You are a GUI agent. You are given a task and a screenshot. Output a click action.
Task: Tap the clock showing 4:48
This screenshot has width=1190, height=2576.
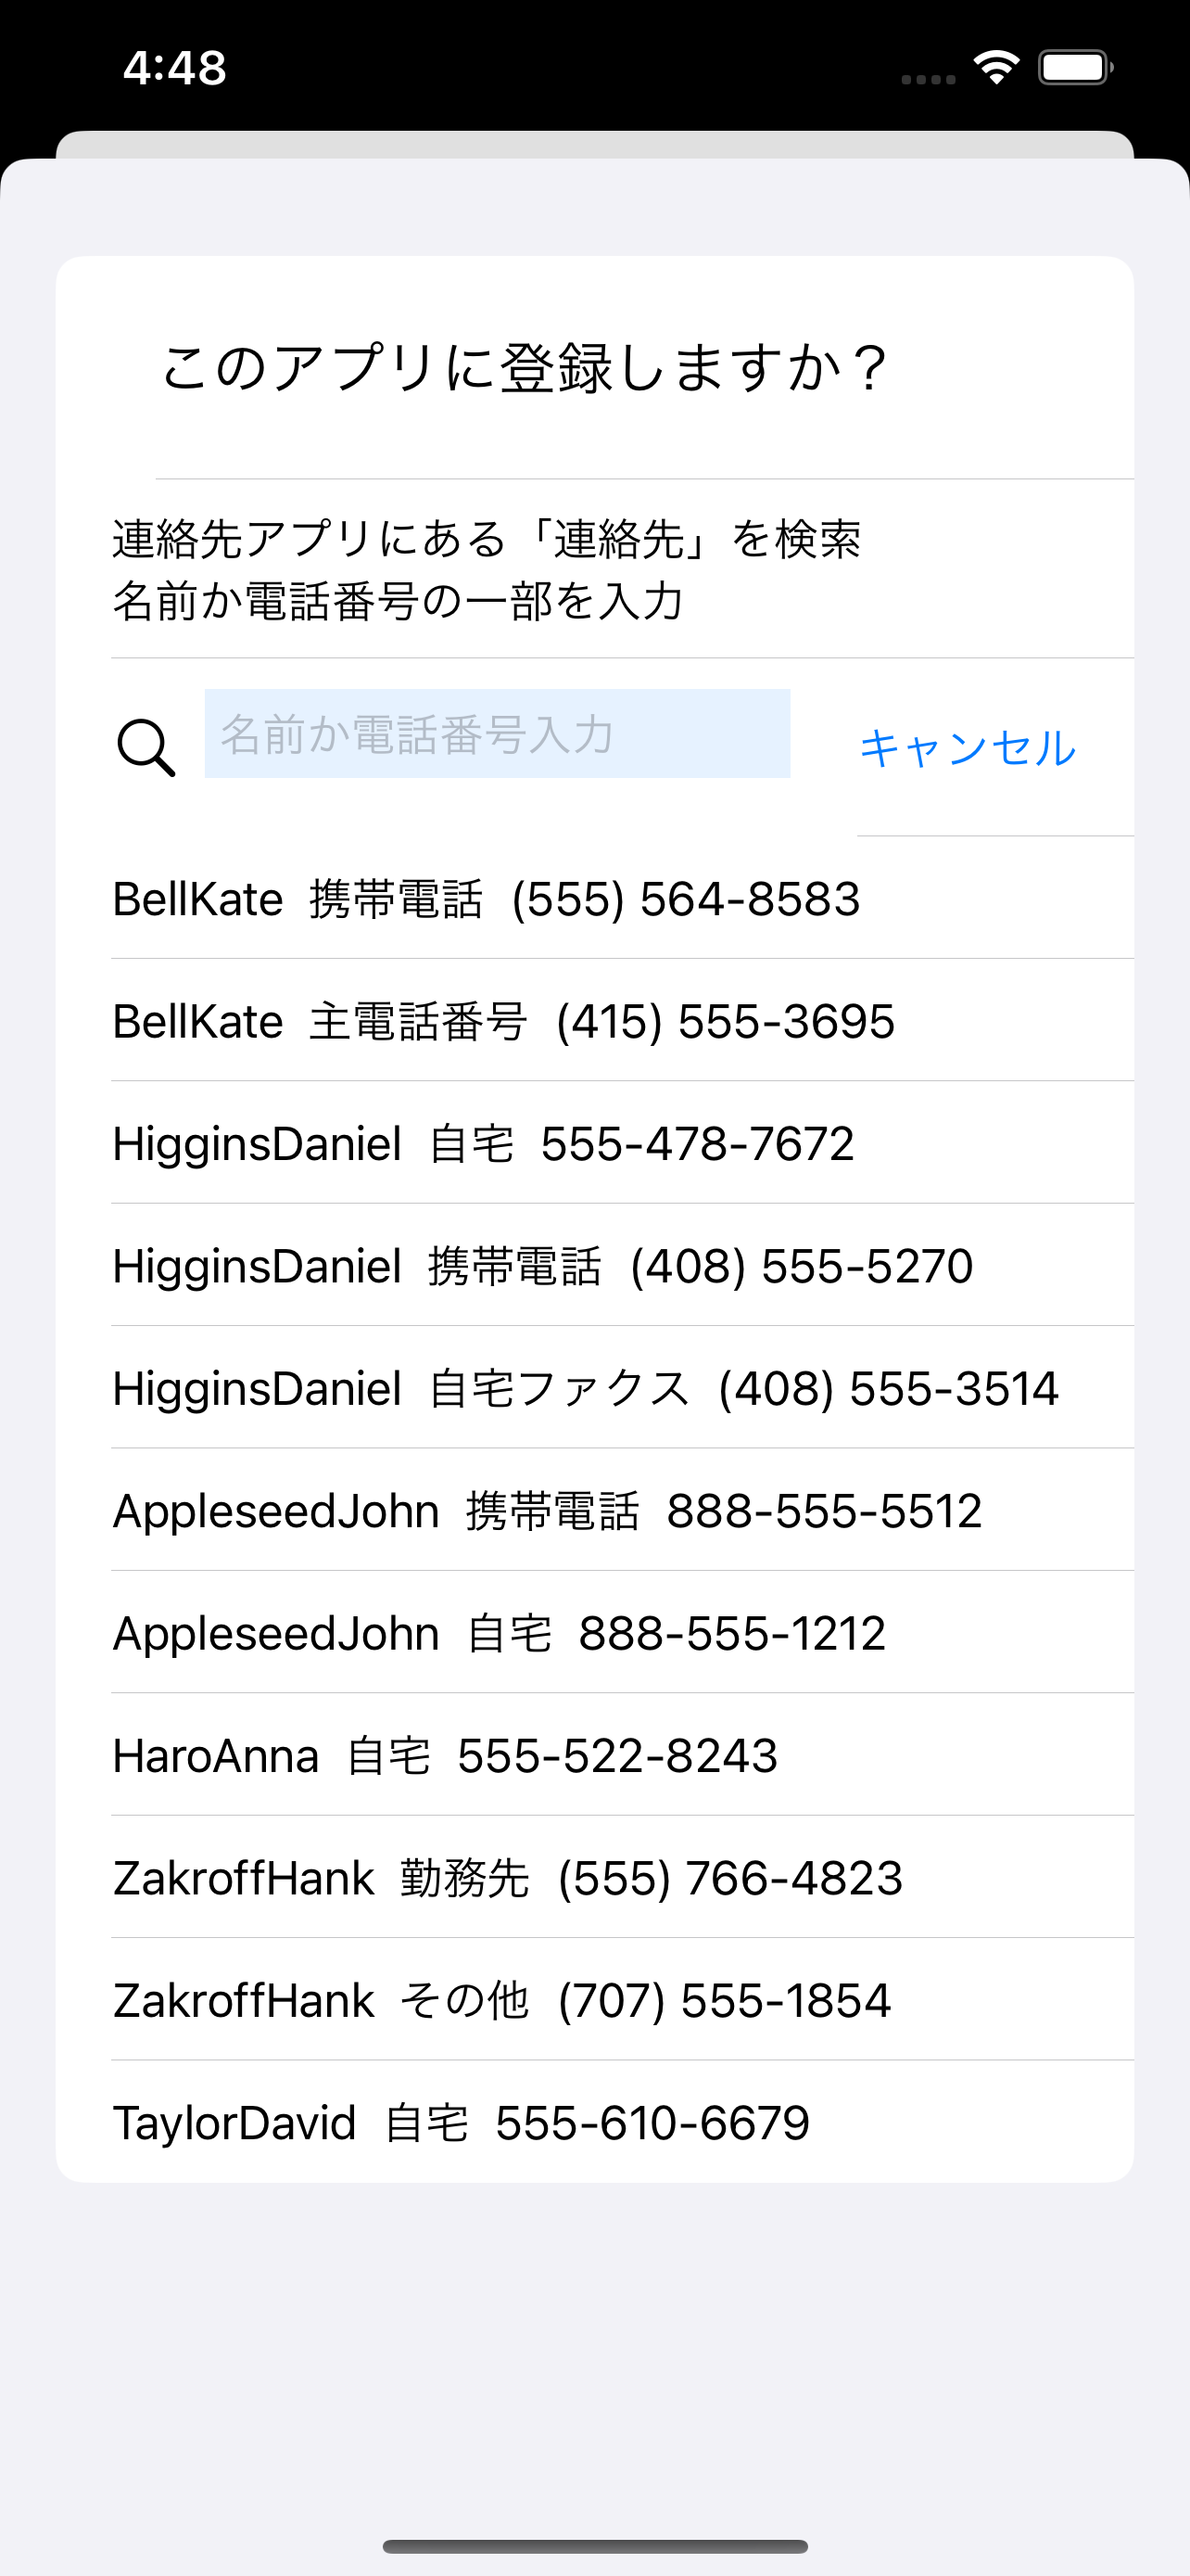(176, 66)
